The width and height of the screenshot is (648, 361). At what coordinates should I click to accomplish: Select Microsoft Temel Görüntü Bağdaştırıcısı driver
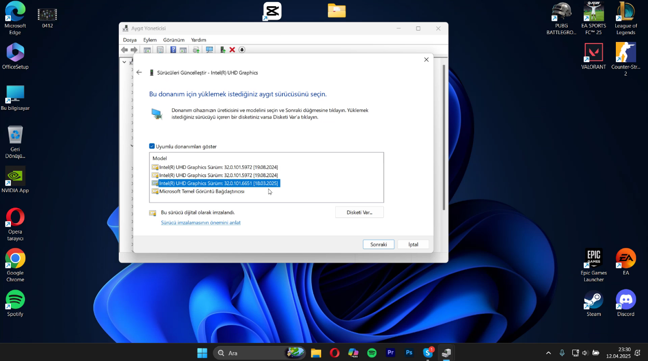pos(201,192)
